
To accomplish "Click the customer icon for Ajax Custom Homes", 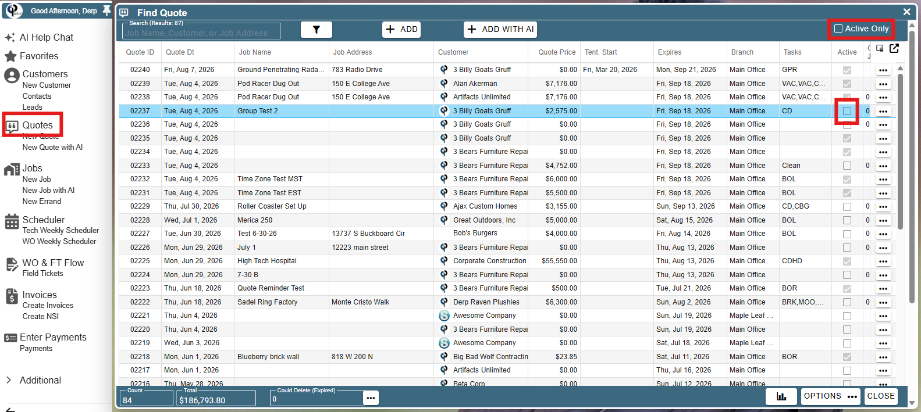I will (x=444, y=206).
